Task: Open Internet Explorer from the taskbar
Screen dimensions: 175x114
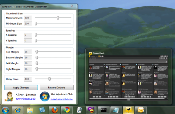Action: click(17, 110)
